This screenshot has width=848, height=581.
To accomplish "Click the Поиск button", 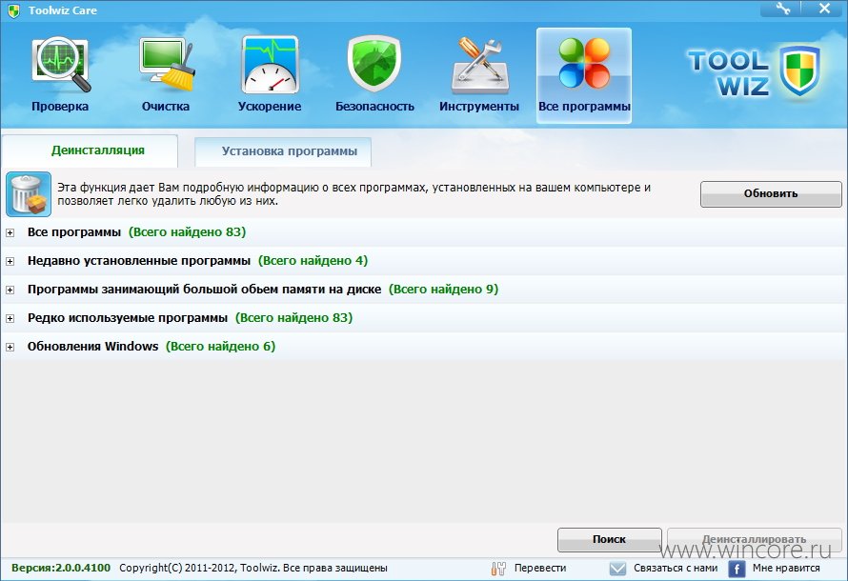I will tap(609, 539).
